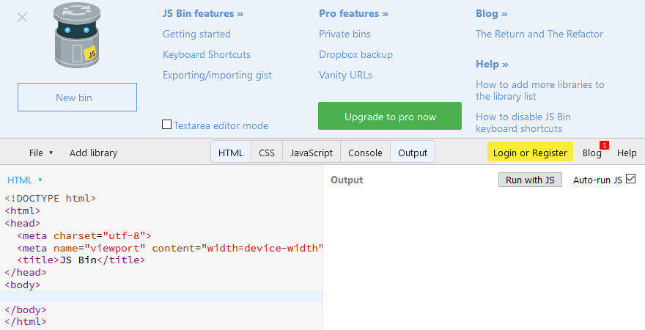Viewport: 645px width, 330px height.
Task: Show the JavaScript panel tab
Action: [x=312, y=153]
